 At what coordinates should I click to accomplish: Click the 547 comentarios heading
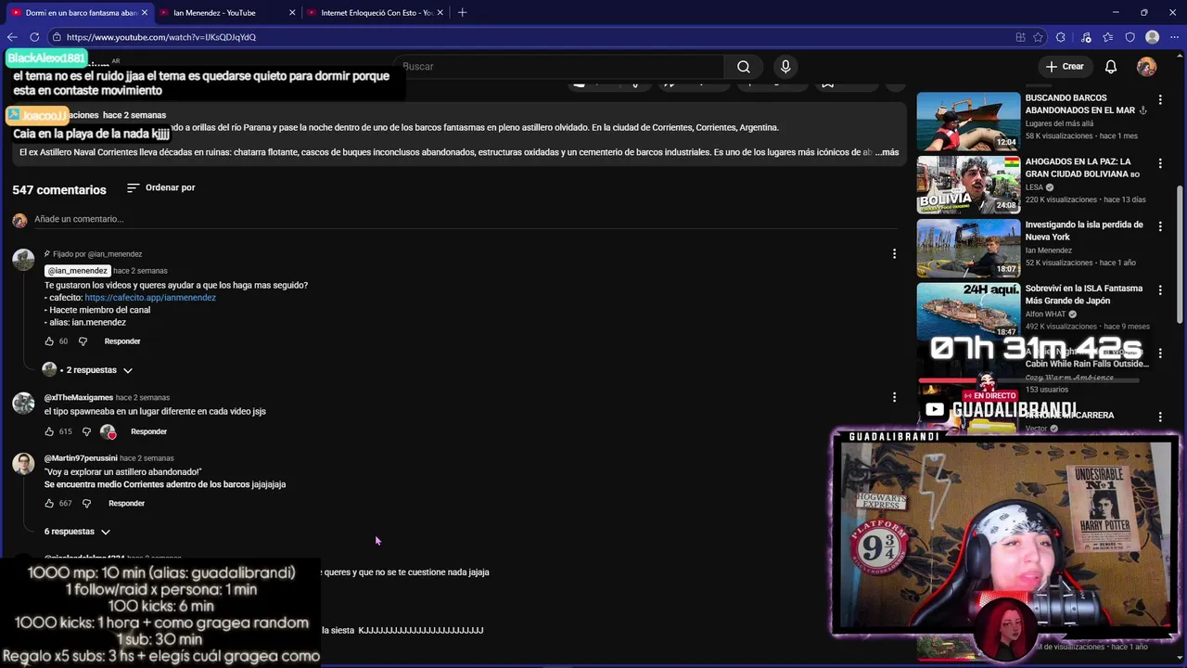(x=59, y=189)
